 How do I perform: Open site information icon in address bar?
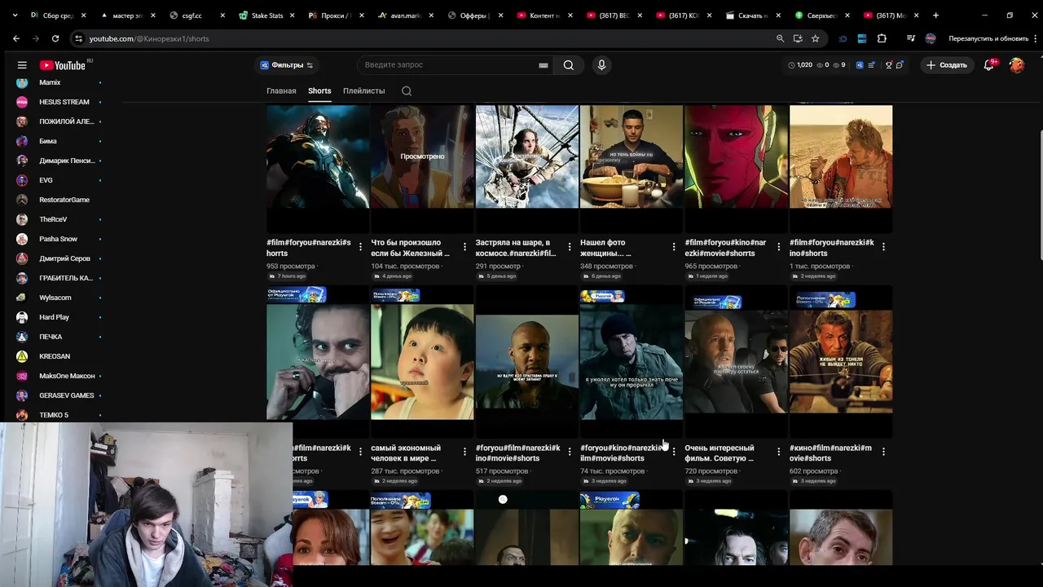coord(78,38)
